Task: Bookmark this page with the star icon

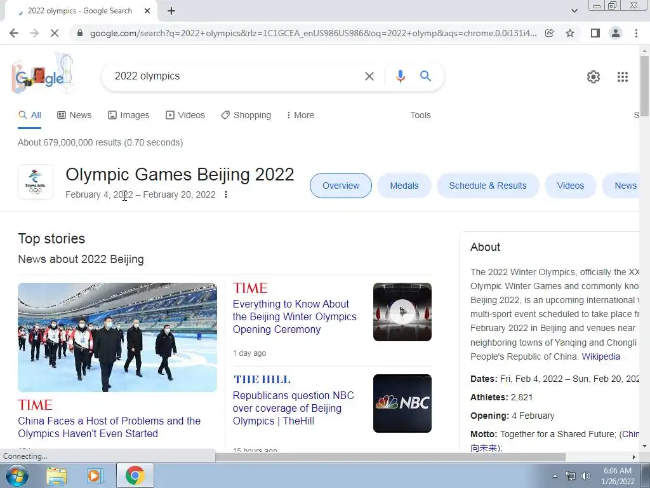Action: point(570,33)
